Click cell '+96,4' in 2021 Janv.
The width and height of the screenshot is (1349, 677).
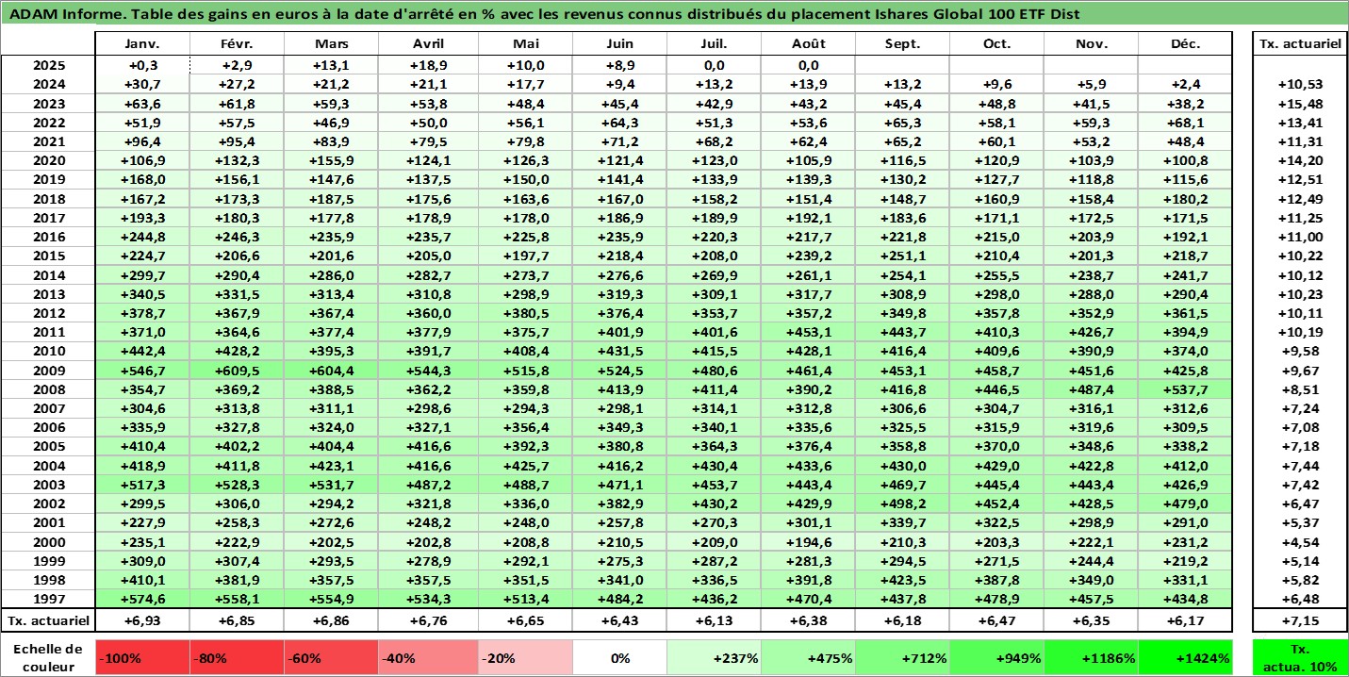pos(142,141)
